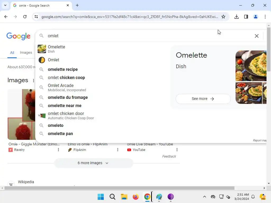This screenshot has height=203, width=271.
Task: Clear the search box with X
Action: 257,36
